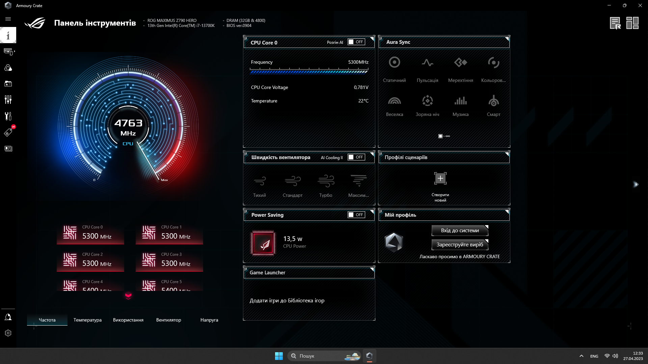Toggle CPU Core 0 Розгін AI switch

(356, 42)
